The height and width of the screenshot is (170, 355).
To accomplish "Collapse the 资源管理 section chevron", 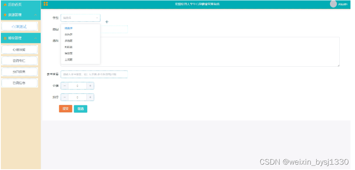I will [x=35, y=15].
